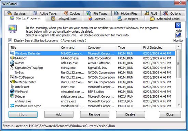Uncheck Display Secret Startup Locations checkbox
The width and height of the screenshot is (188, 131).
pos(10,40)
